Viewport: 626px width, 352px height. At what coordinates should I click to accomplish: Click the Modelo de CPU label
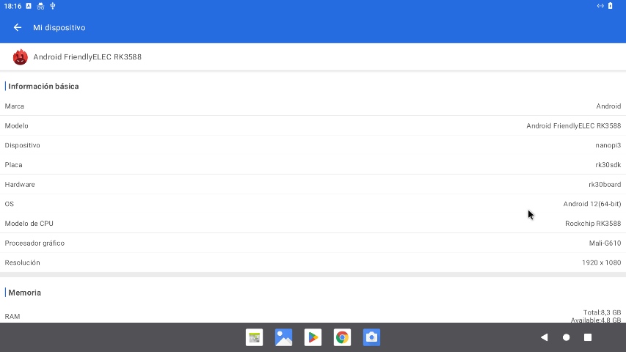pyautogui.click(x=29, y=224)
